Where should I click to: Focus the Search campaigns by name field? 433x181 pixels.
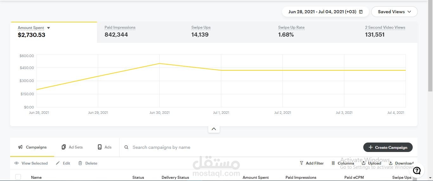(241, 147)
